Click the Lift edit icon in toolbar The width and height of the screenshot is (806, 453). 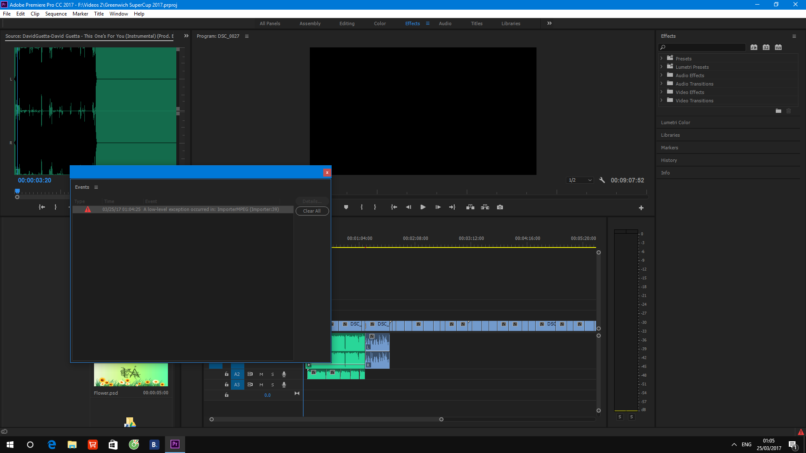469,207
